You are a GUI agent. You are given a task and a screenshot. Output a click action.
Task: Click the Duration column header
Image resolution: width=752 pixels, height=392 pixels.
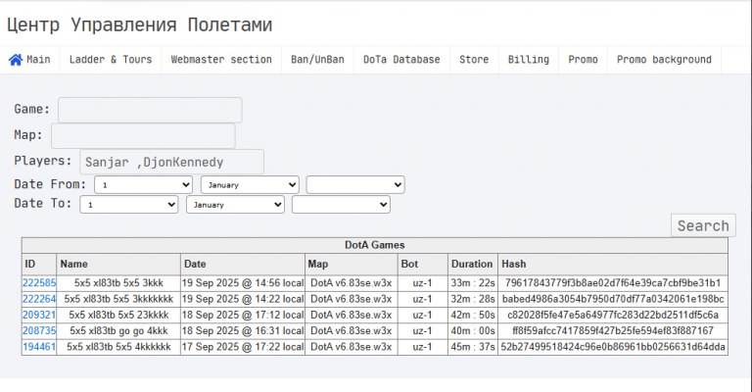(x=472, y=264)
